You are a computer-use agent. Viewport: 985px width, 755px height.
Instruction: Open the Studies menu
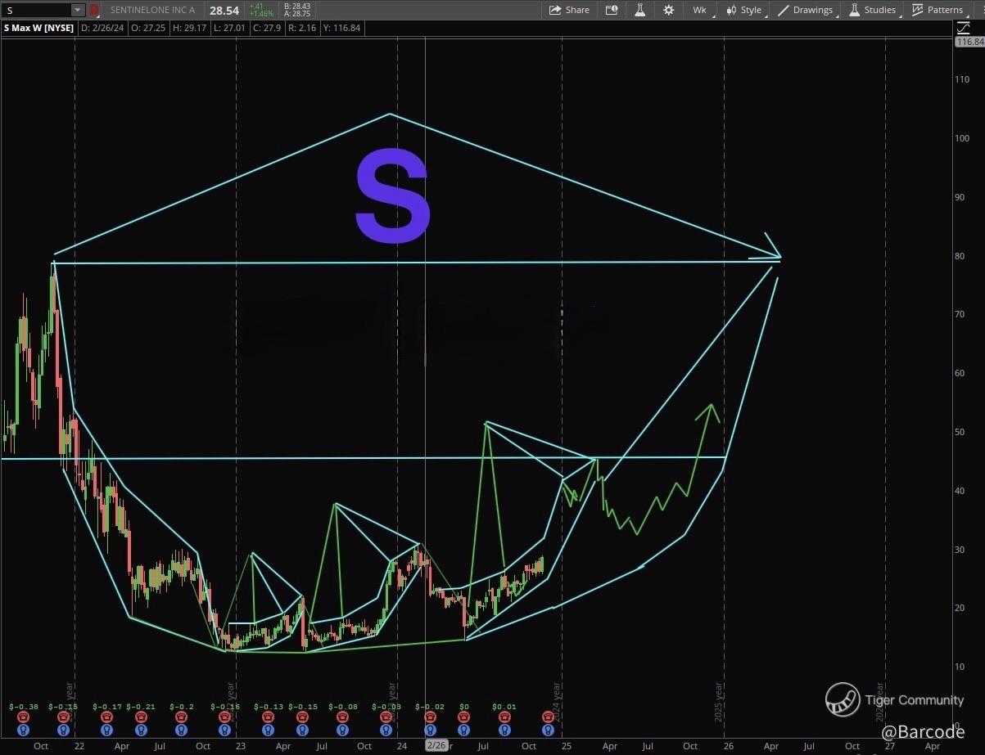coord(873,10)
